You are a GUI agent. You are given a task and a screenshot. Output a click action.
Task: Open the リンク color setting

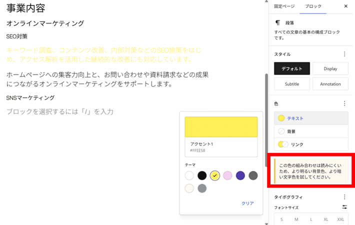[x=311, y=144]
